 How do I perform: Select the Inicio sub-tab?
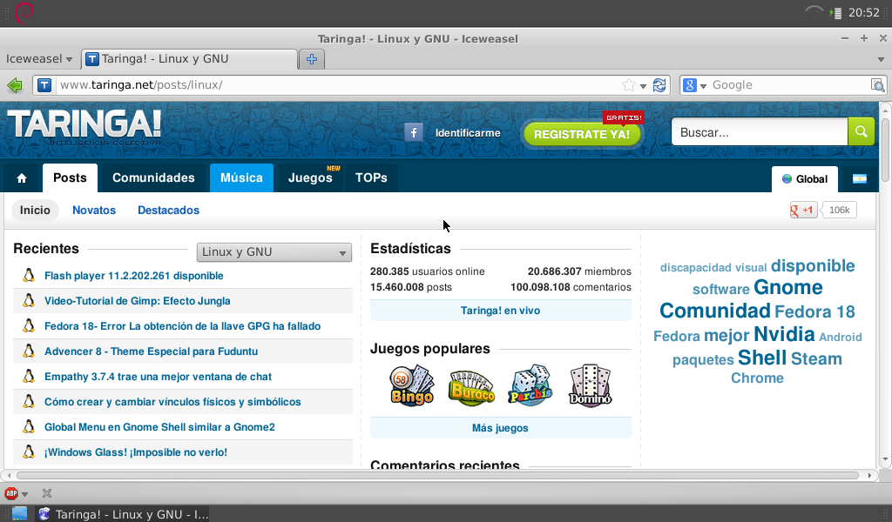[x=35, y=211]
